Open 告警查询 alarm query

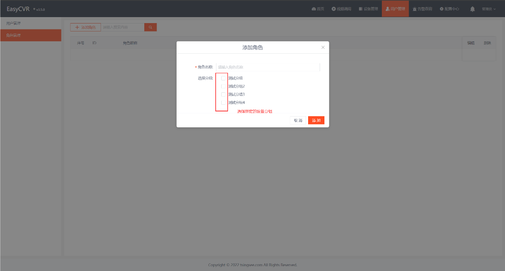click(x=422, y=9)
